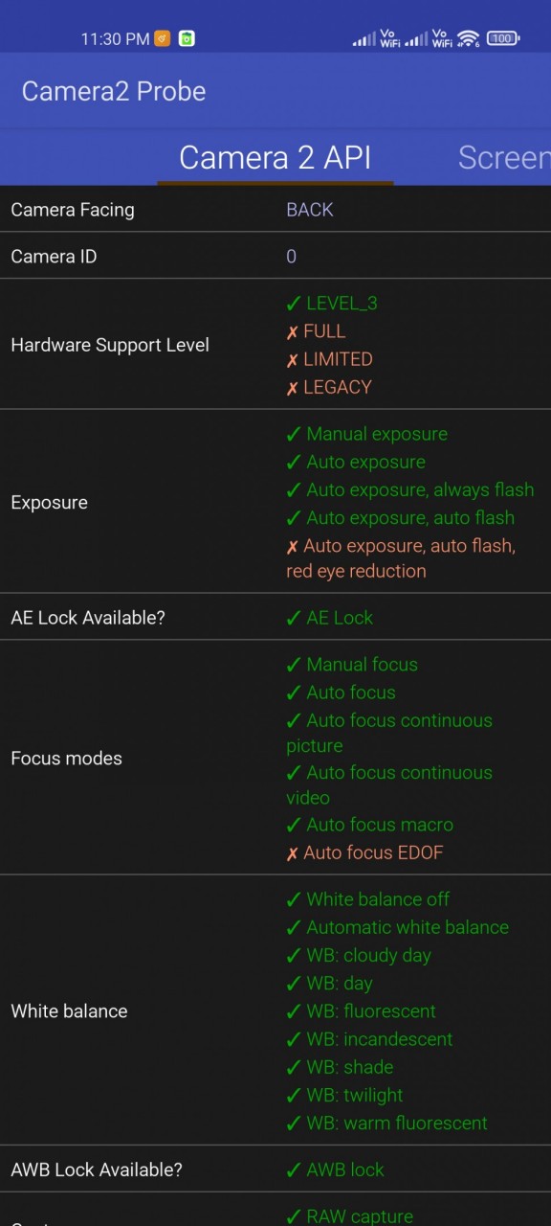
Task: Select the Camera Facing BACK value
Action: tap(310, 210)
